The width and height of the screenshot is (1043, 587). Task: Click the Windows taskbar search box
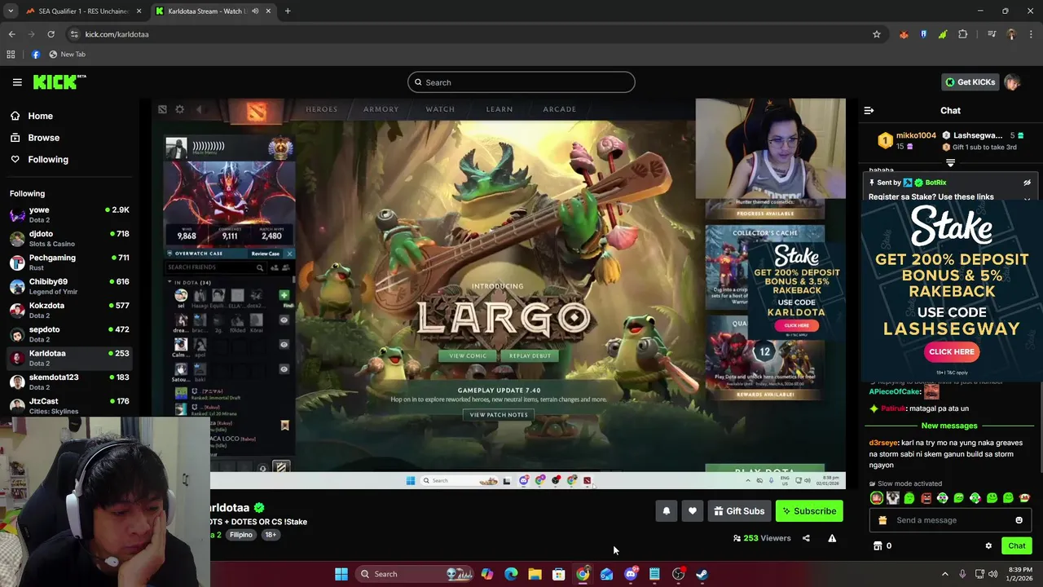[416, 574]
